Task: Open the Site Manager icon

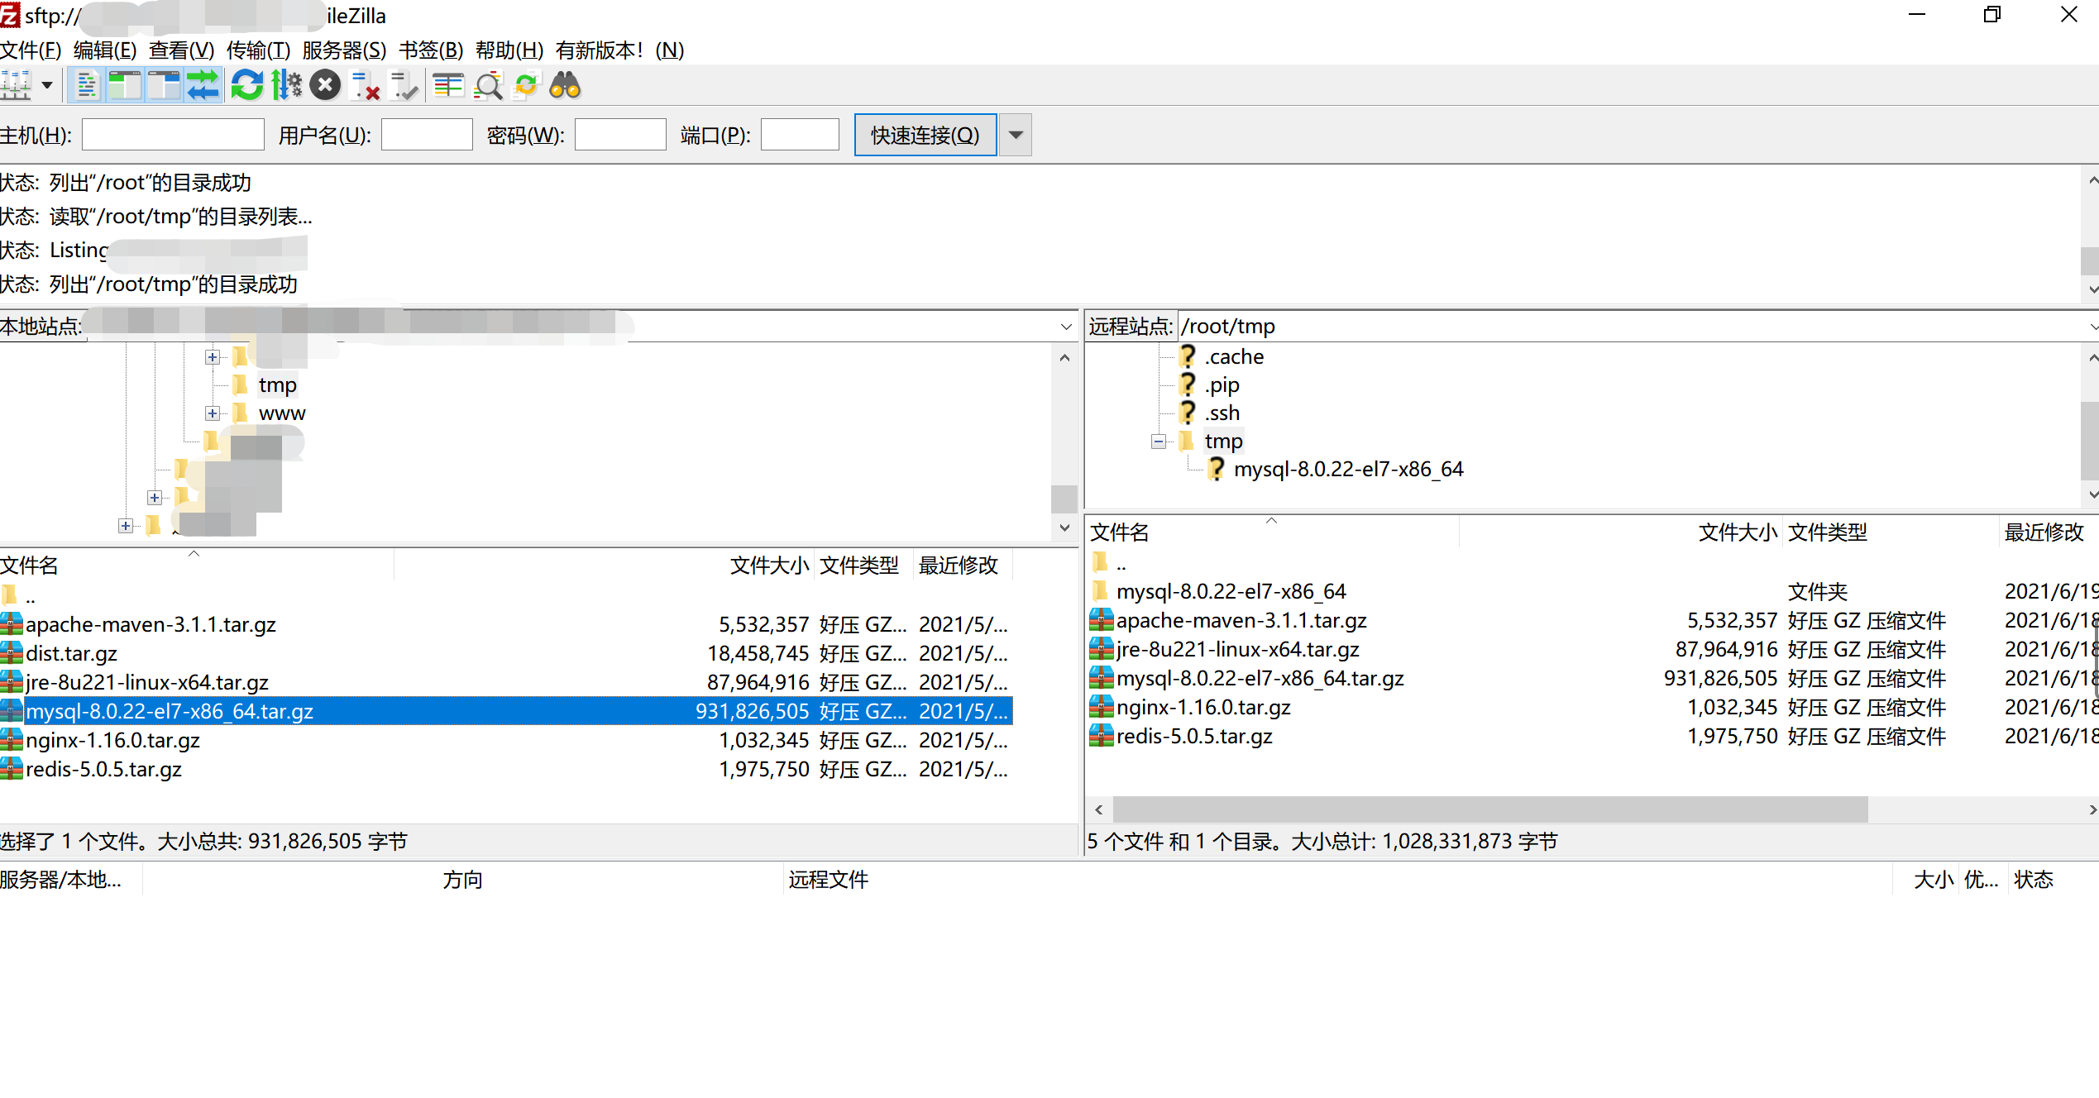Action: click(x=17, y=85)
